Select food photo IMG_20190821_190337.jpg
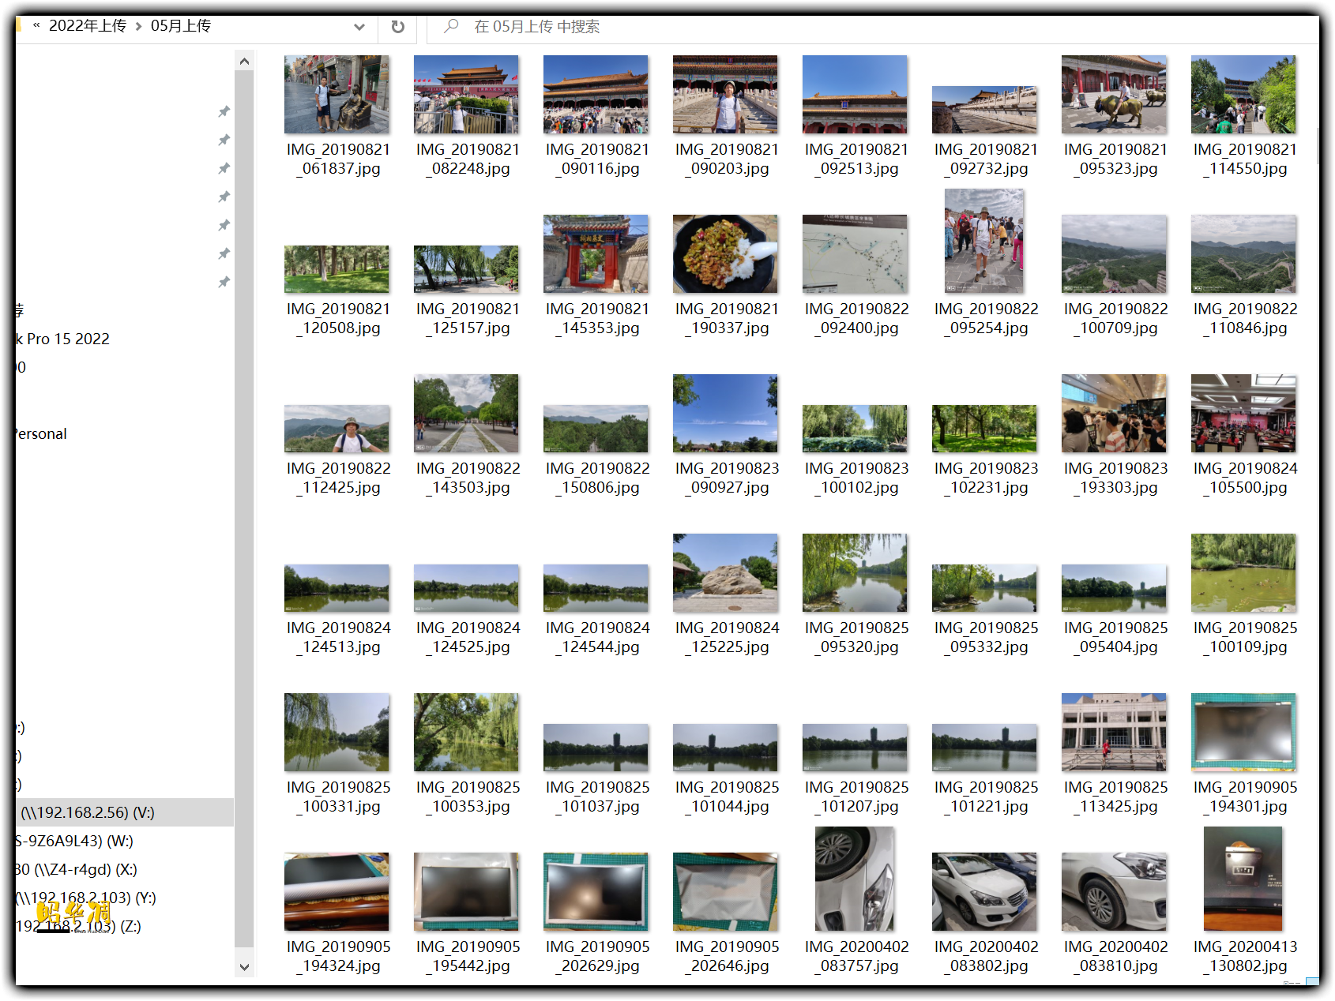Screen dimensions: 1335x1001 coord(726,253)
